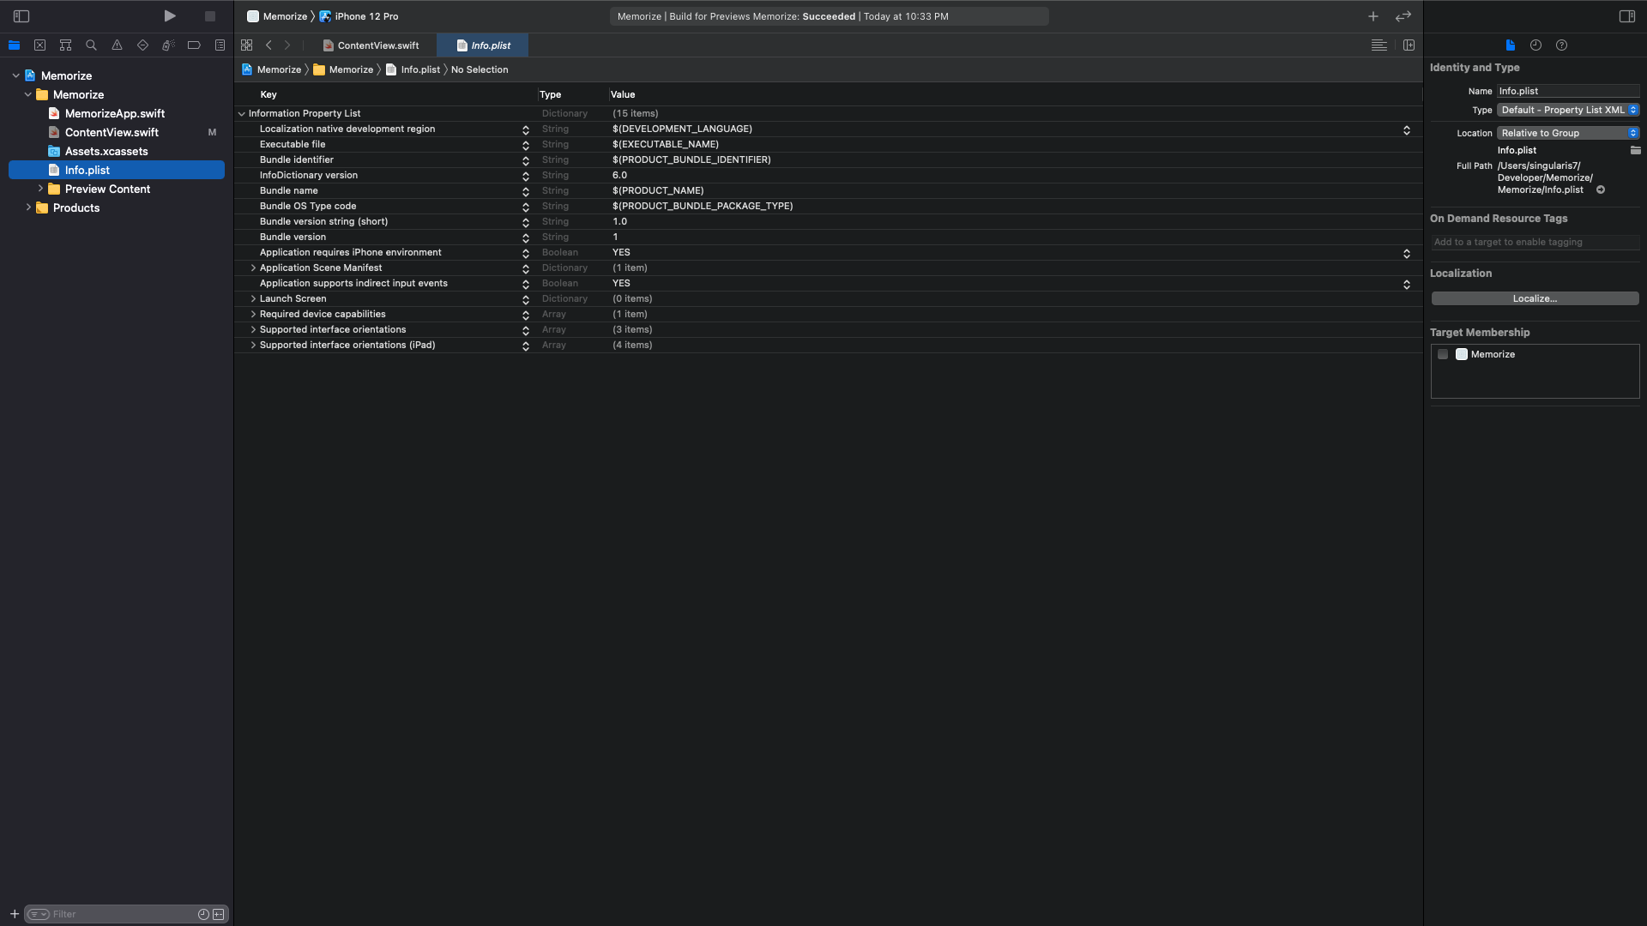Viewport: 1647px width, 926px height.
Task: Open the Find navigator magnifier icon
Action: (91, 45)
